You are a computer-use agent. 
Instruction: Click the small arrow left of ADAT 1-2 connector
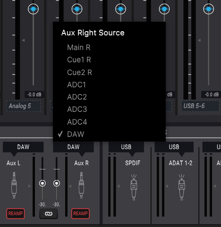click(x=167, y=186)
